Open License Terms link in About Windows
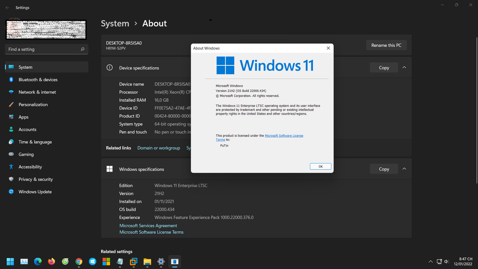Viewport: 478px width, 269px height. tap(284, 136)
